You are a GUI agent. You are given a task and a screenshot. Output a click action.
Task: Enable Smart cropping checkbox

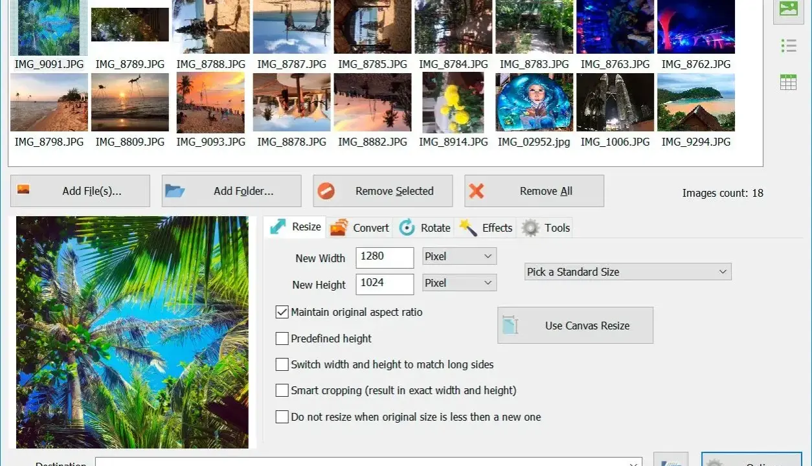(x=282, y=390)
